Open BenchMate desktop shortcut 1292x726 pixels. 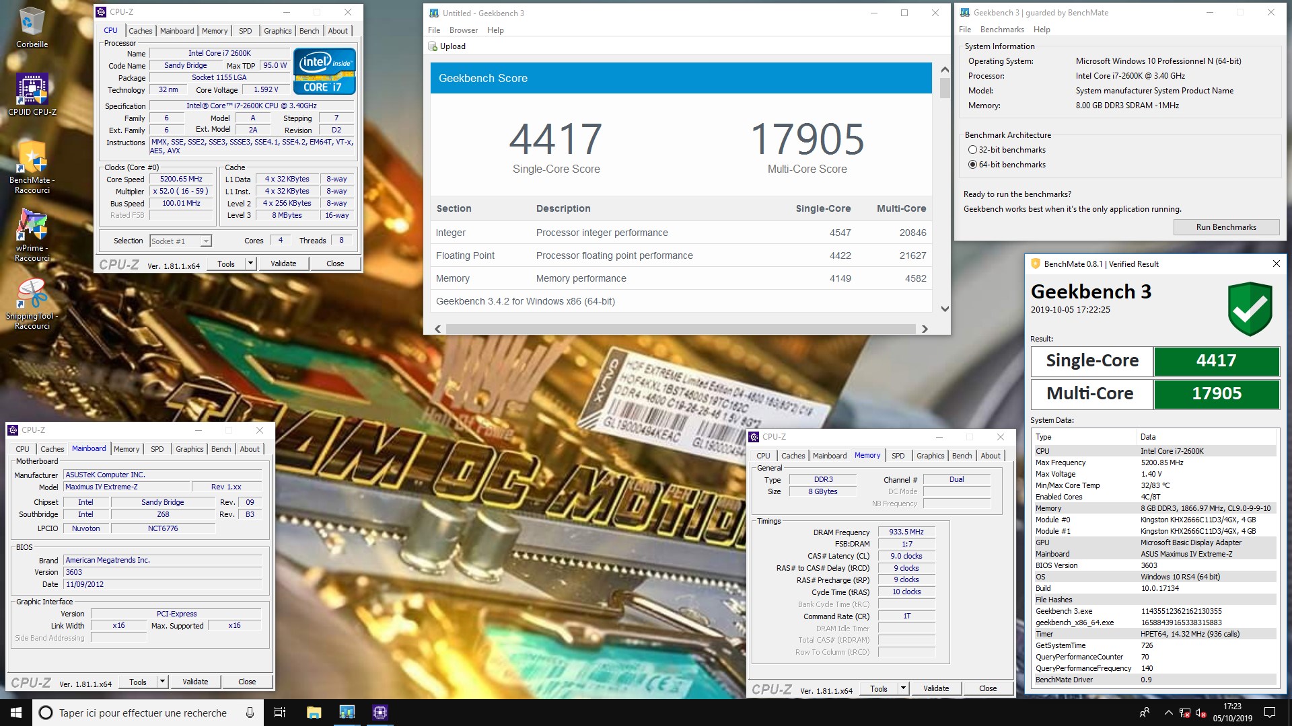[x=32, y=167]
